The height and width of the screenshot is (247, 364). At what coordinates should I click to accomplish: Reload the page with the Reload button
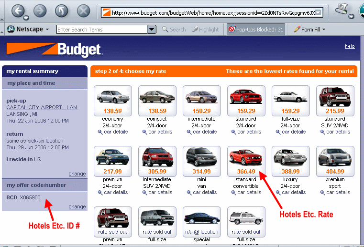coord(62,10)
